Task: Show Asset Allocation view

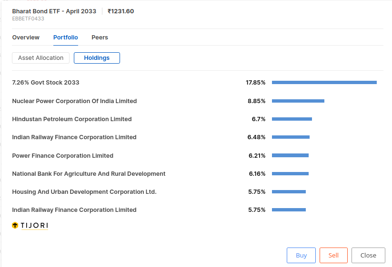Action: pyautogui.click(x=41, y=58)
